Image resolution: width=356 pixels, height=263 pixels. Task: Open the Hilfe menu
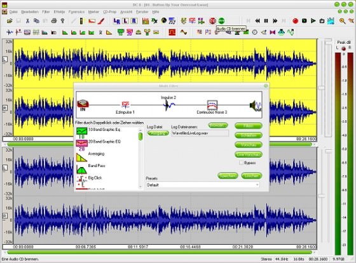click(156, 12)
